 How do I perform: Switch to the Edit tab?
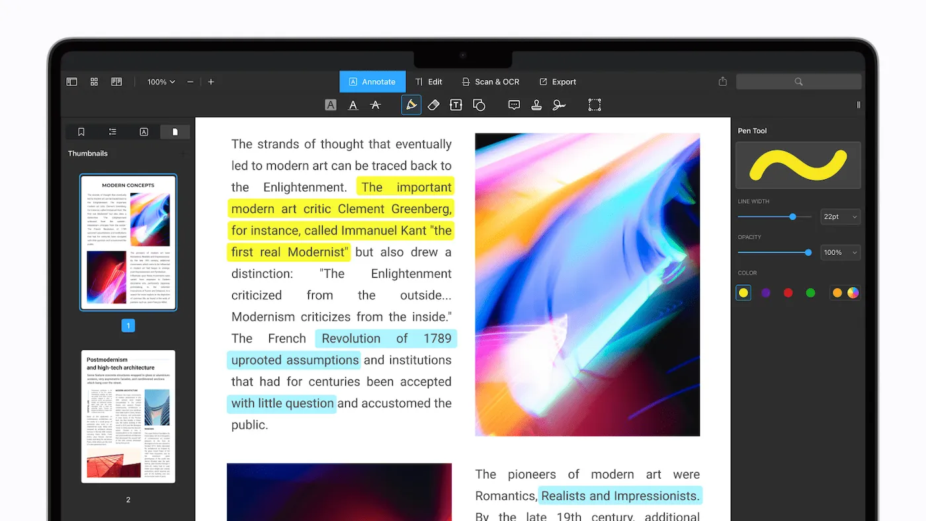click(429, 81)
